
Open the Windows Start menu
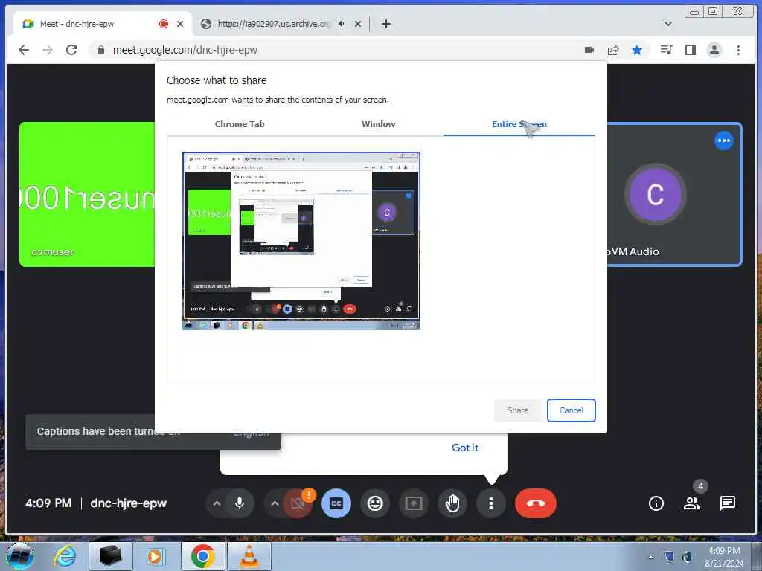20,556
